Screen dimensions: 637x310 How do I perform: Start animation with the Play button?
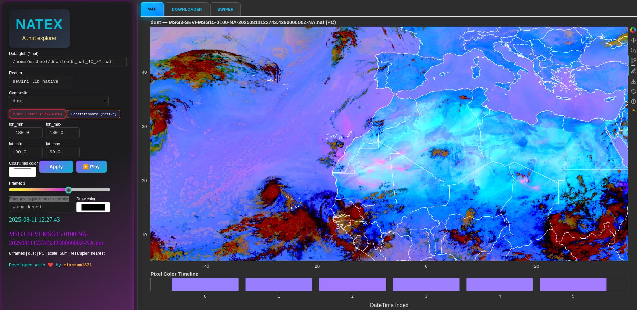coord(91,167)
